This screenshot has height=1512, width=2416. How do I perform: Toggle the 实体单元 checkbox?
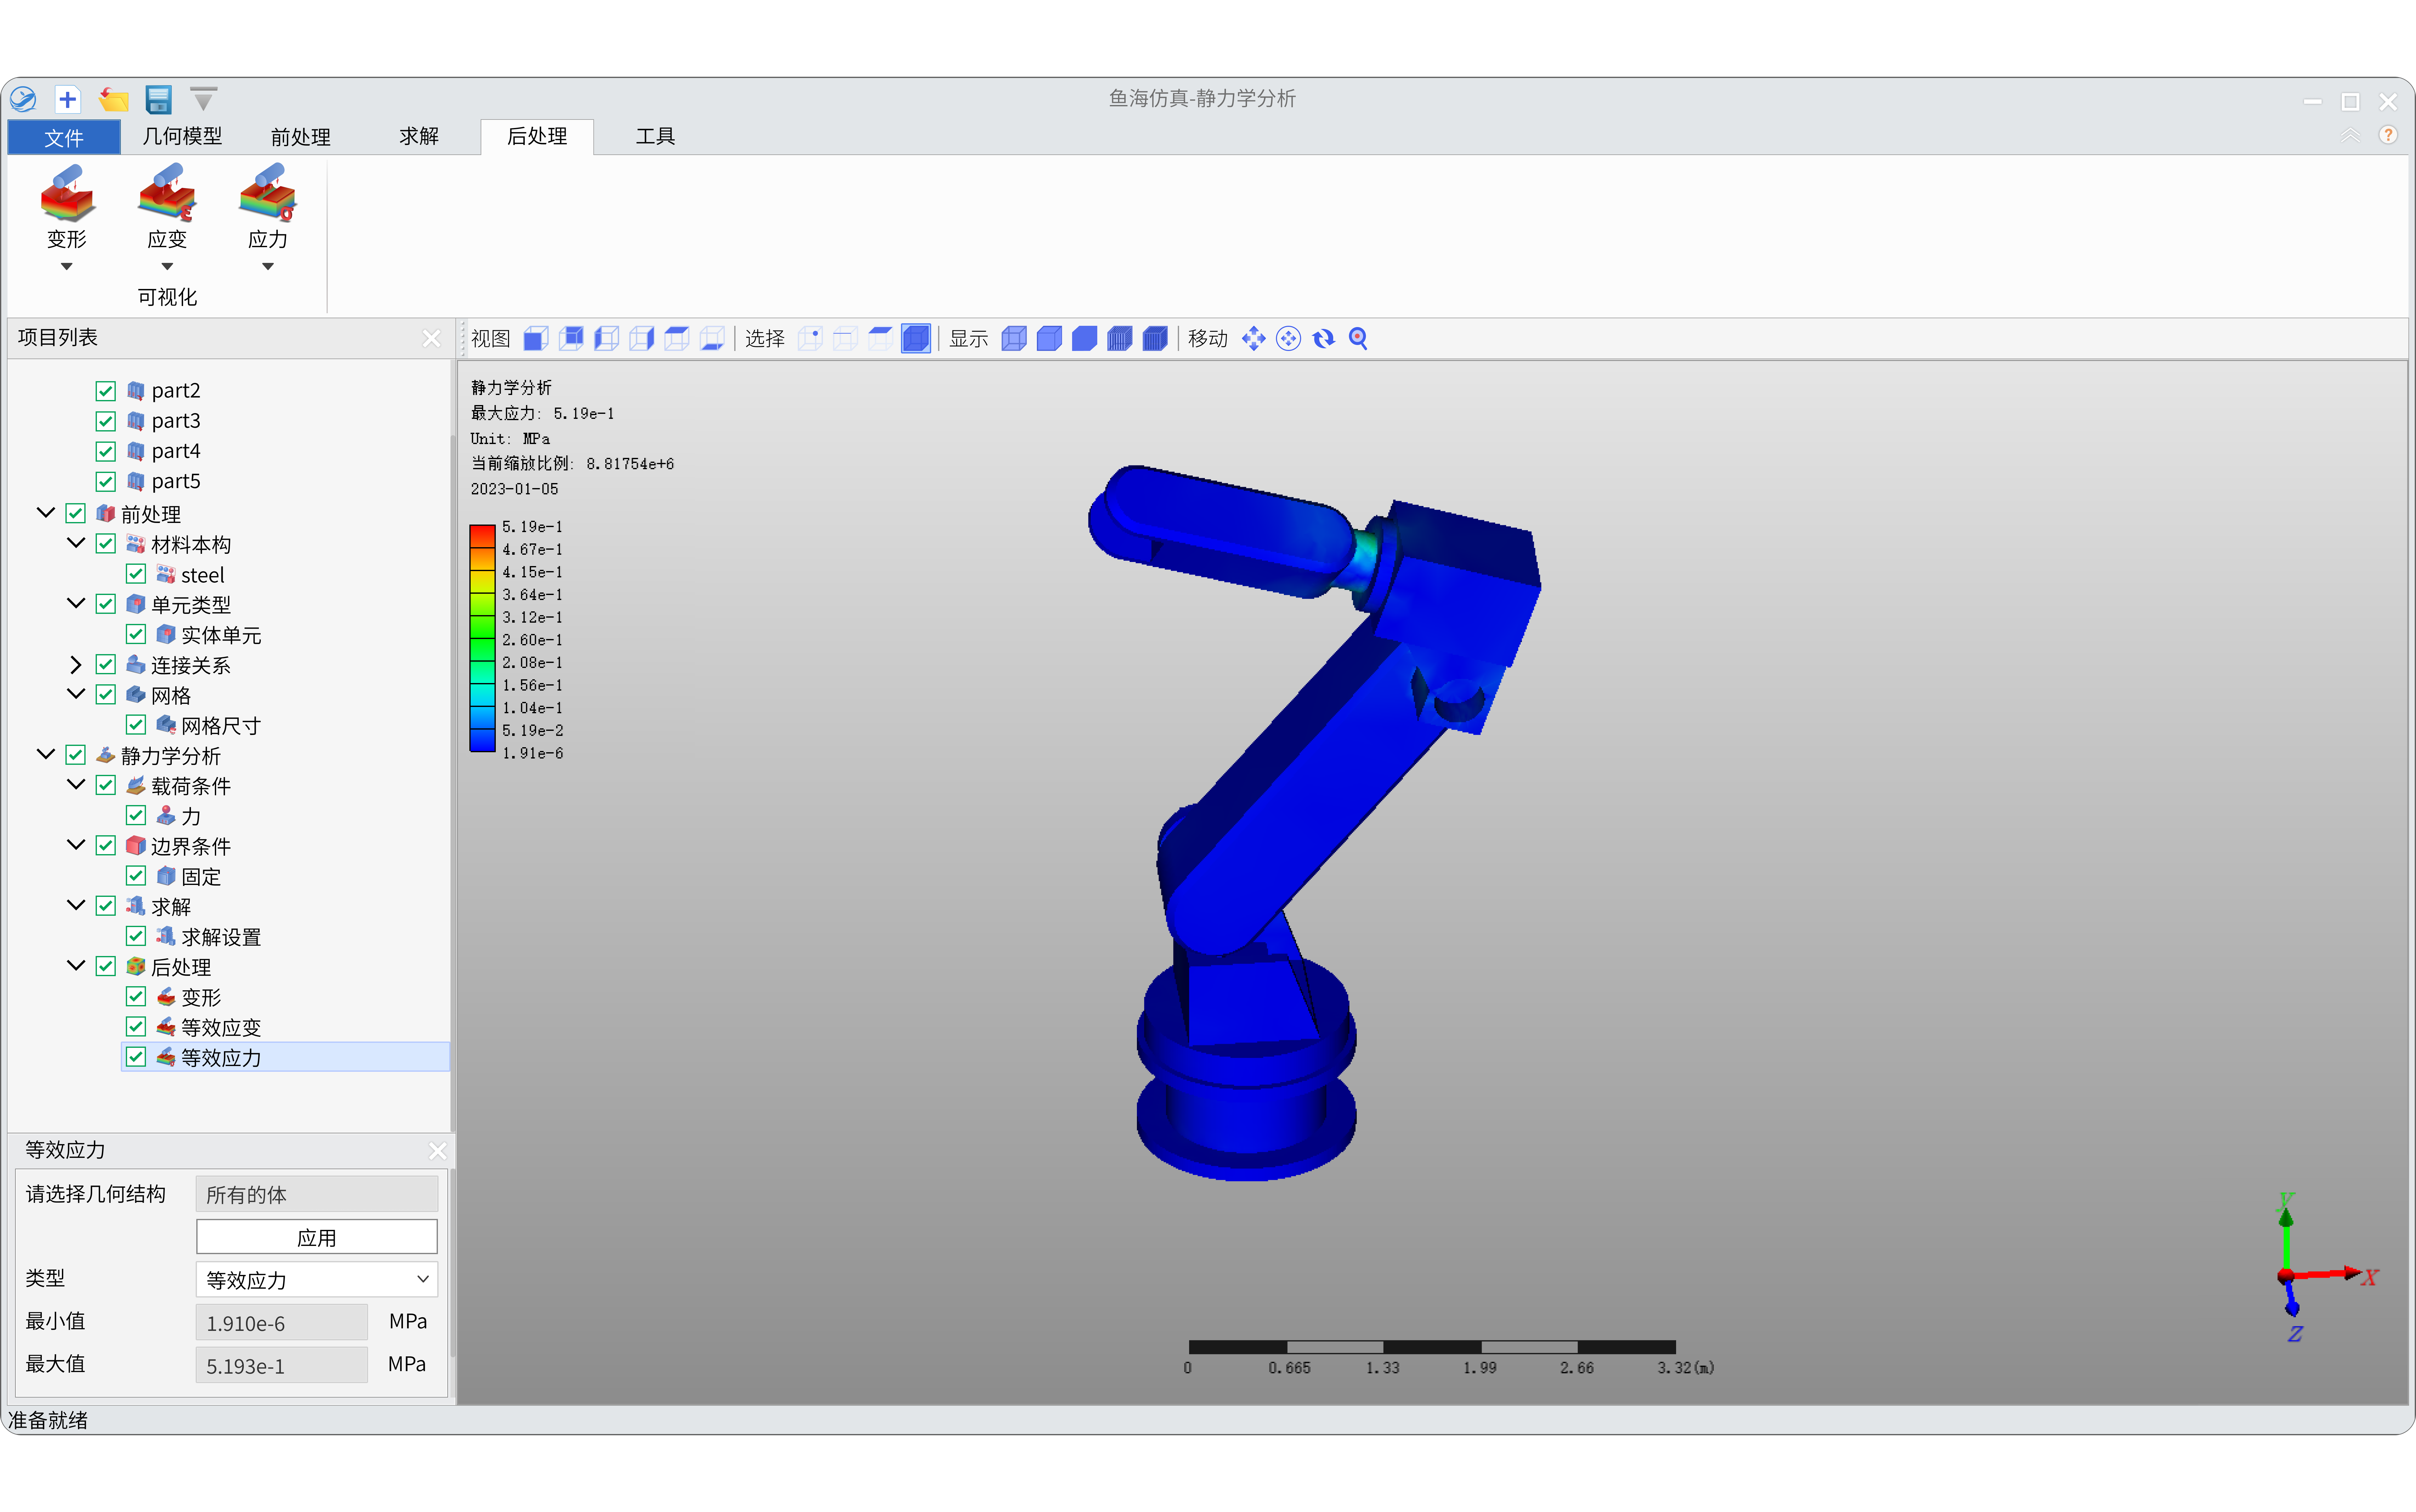pos(136,634)
